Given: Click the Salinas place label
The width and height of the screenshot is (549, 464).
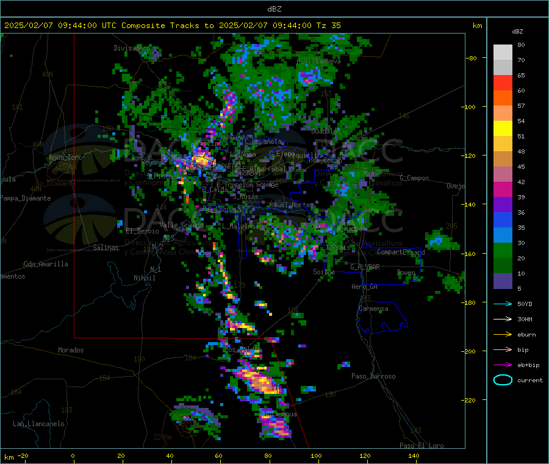Looking at the screenshot, I should pos(106,248).
